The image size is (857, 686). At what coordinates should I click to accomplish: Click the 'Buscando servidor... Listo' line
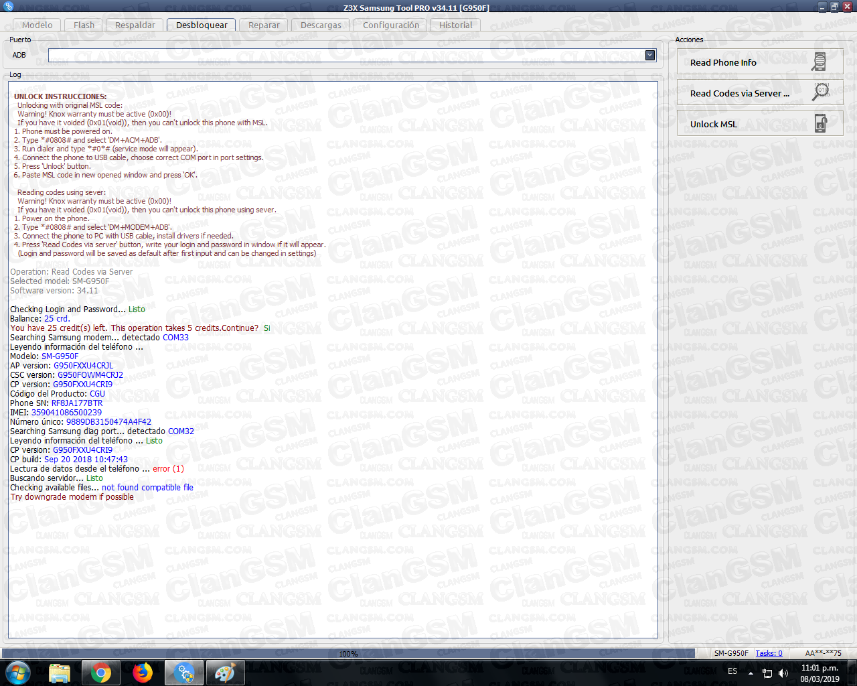coord(56,478)
